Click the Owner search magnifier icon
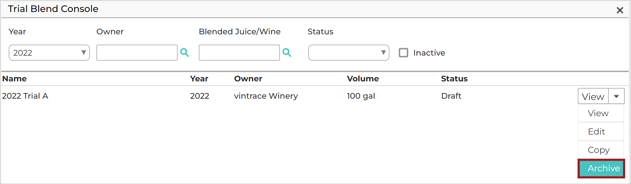This screenshot has width=631, height=184. (x=184, y=53)
